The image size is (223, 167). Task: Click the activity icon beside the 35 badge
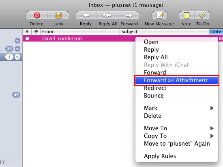coord(17,49)
